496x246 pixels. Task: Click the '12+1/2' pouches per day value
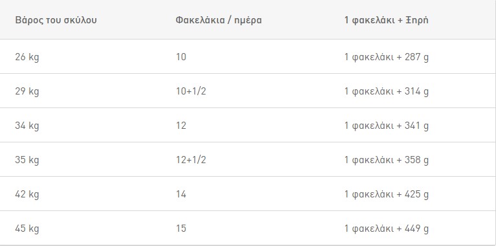(191, 160)
